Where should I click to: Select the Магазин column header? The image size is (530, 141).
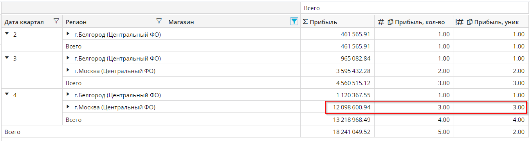pos(233,22)
